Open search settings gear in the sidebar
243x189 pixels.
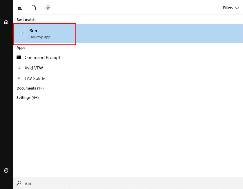(x=6, y=170)
